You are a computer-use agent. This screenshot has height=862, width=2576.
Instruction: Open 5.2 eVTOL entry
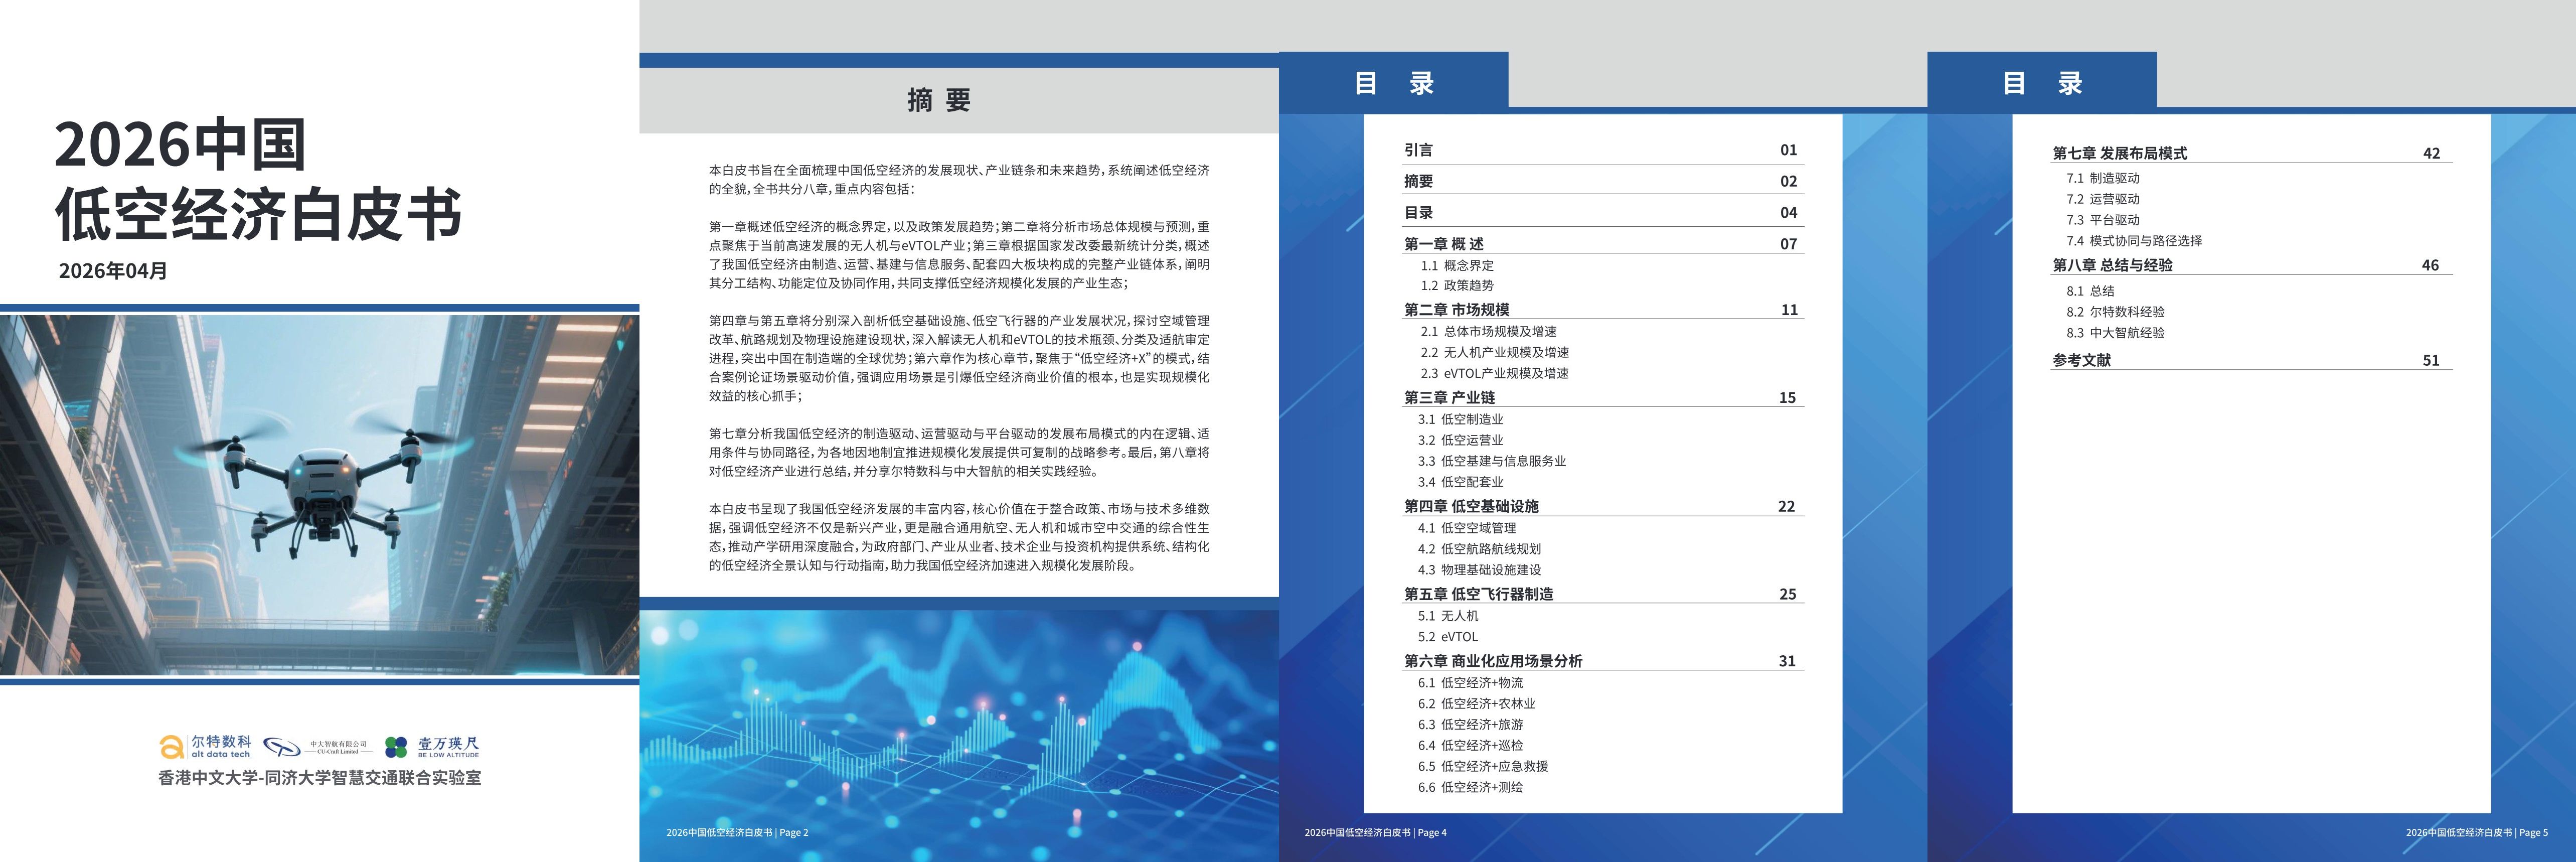pos(1448,637)
